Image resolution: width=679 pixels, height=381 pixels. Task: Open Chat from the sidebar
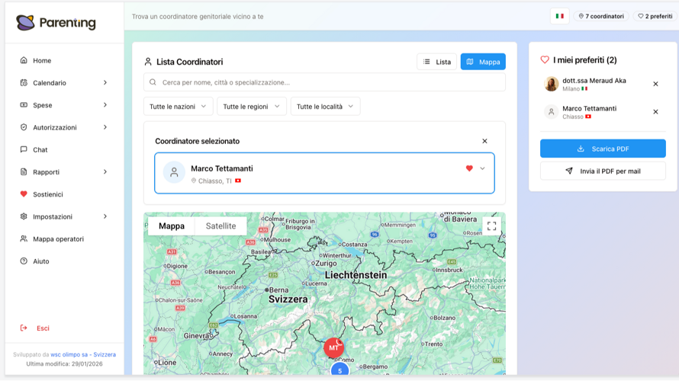pyautogui.click(x=40, y=150)
